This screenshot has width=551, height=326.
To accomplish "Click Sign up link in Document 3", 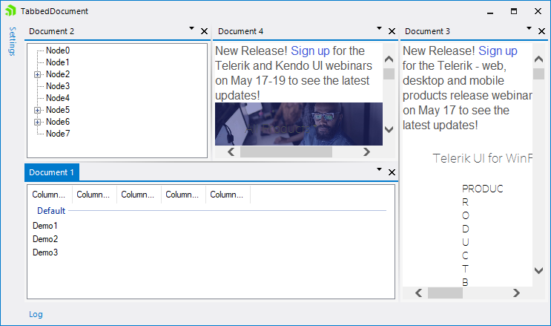I will pyautogui.click(x=498, y=51).
